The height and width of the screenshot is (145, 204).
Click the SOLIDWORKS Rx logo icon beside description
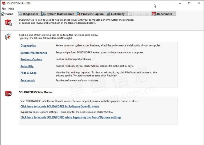click(8, 23)
